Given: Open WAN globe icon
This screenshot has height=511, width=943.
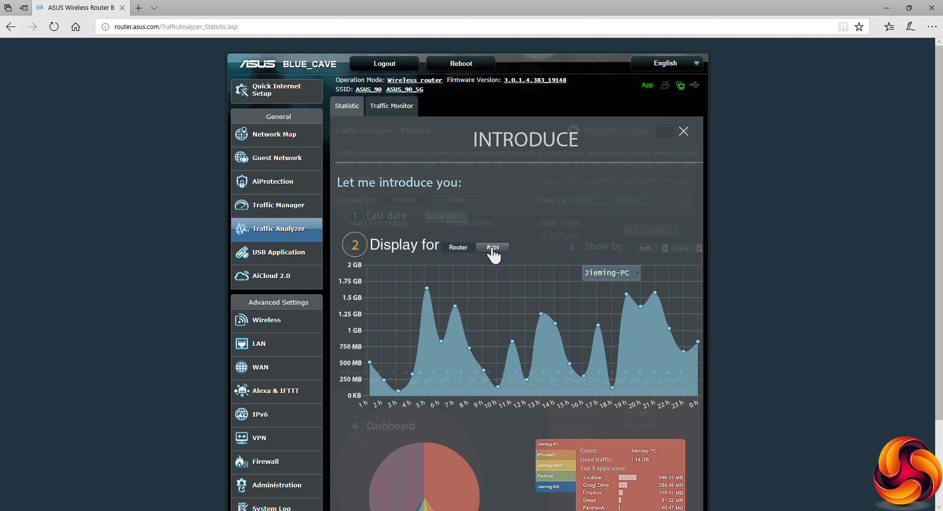Looking at the screenshot, I should (x=242, y=367).
